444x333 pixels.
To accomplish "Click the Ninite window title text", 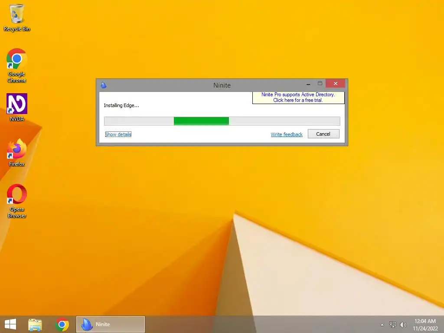I will coord(222,85).
